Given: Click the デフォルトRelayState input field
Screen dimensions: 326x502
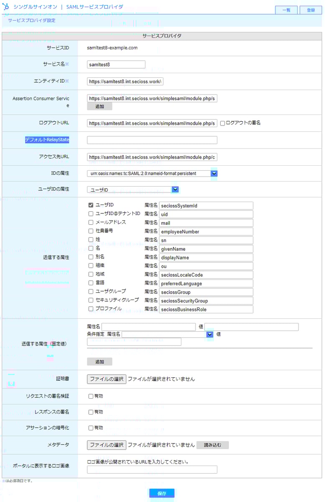Looking at the screenshot, I should pos(152,140).
